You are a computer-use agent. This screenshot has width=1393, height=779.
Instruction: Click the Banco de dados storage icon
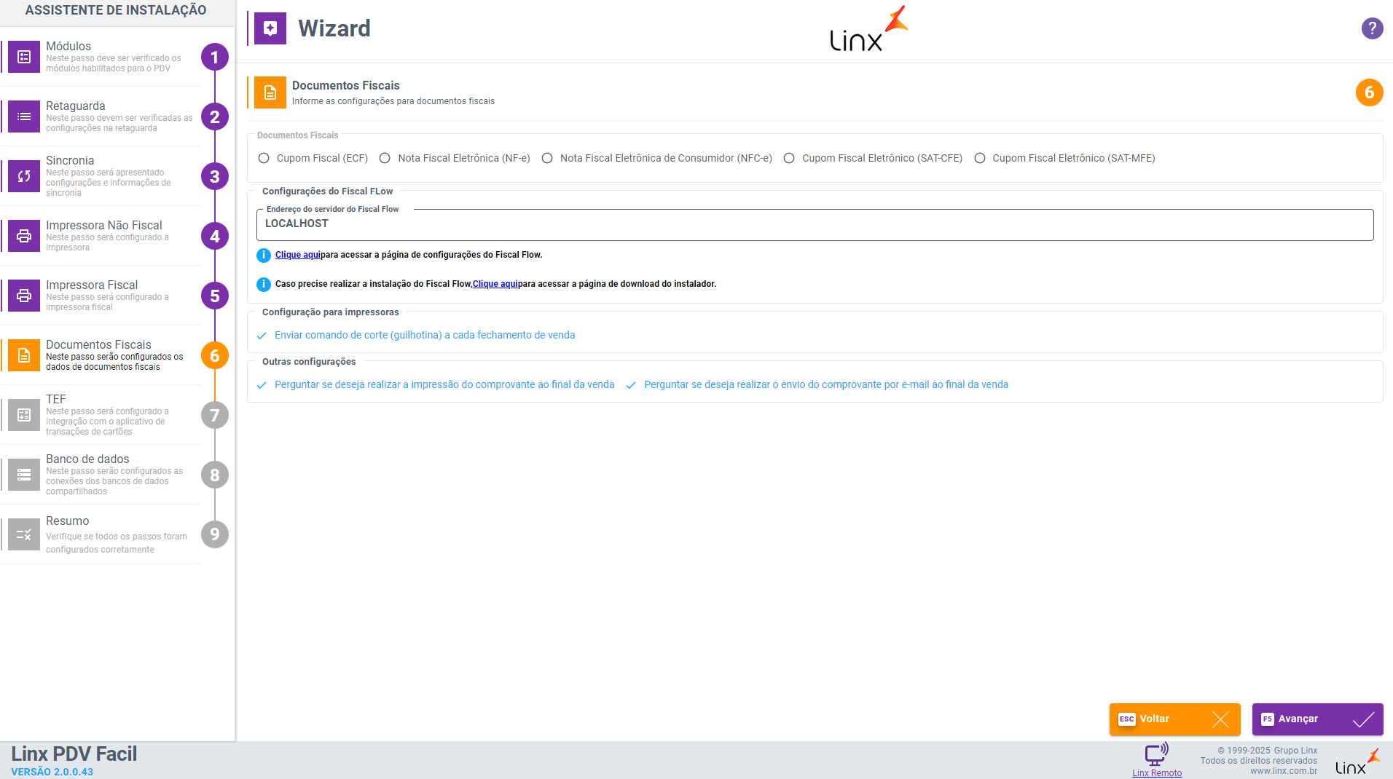coord(24,475)
